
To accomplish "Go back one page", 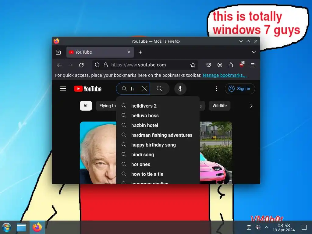I will coord(59,65).
